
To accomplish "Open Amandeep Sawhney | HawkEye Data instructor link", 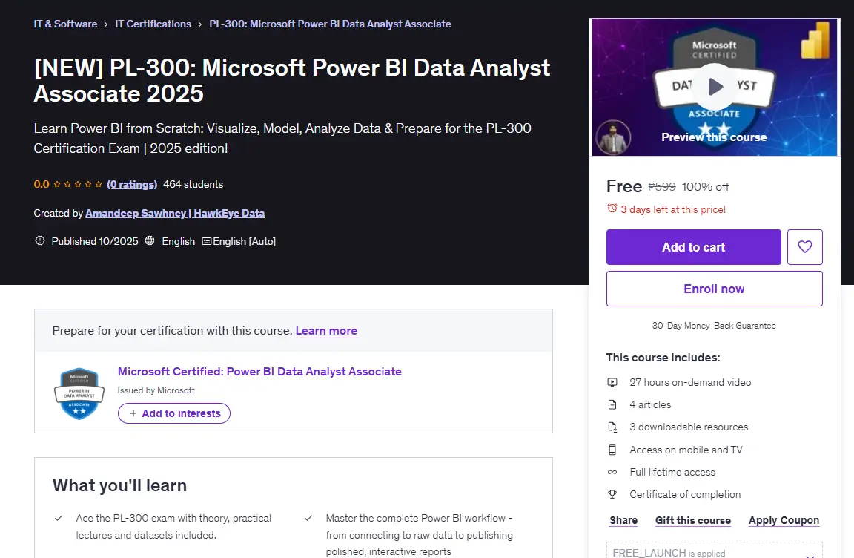I will tap(175, 213).
